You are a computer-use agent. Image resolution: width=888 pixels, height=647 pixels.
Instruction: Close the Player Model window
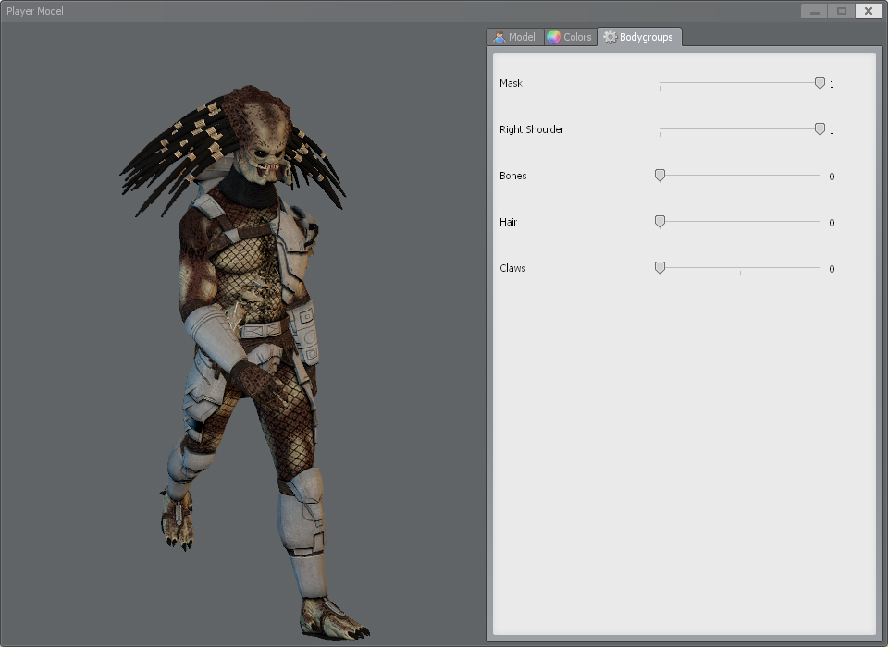point(868,11)
